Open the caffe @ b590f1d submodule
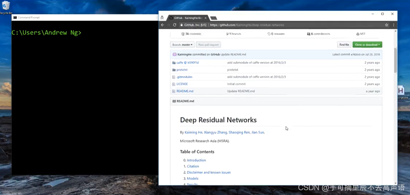Image resolution: width=410 pixels, height=195 pixels. click(x=188, y=62)
